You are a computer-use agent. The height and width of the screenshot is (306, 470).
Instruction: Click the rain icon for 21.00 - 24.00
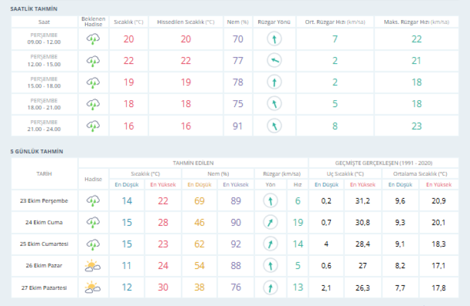[x=93, y=126]
